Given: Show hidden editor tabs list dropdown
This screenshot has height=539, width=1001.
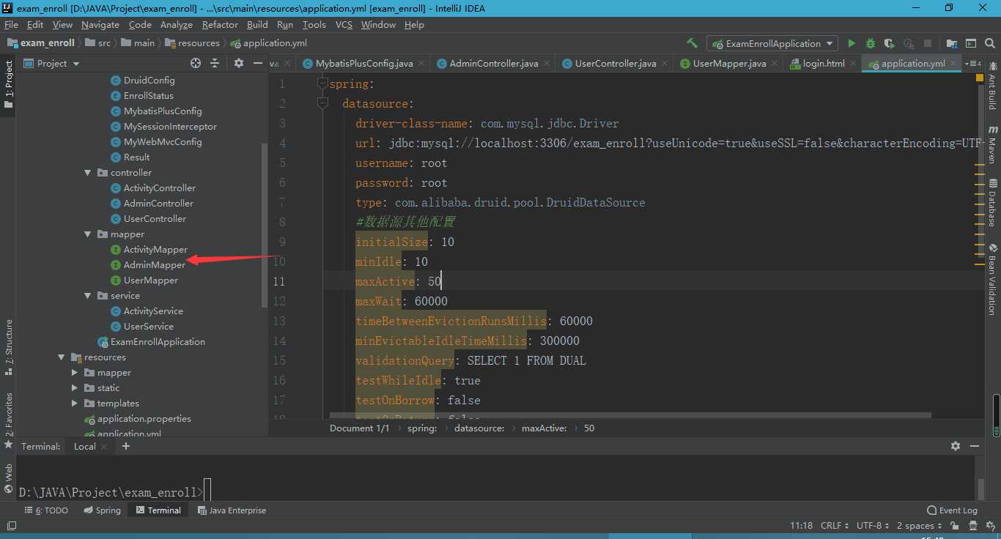Looking at the screenshot, I should (973, 64).
